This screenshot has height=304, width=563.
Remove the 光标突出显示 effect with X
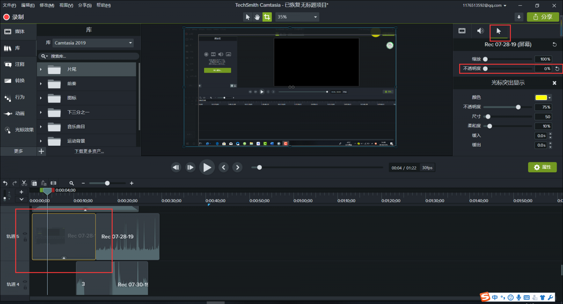[555, 83]
